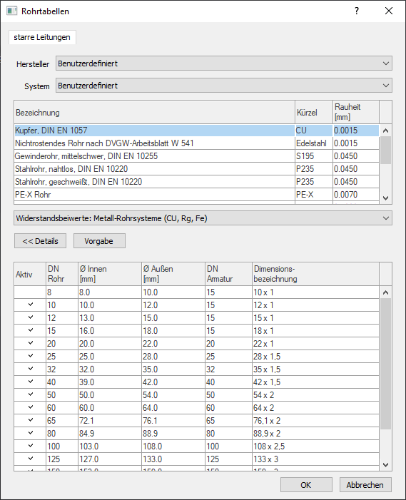The image size is (406, 500).
Task: Click the Aktiv column header
Action: click(x=30, y=274)
